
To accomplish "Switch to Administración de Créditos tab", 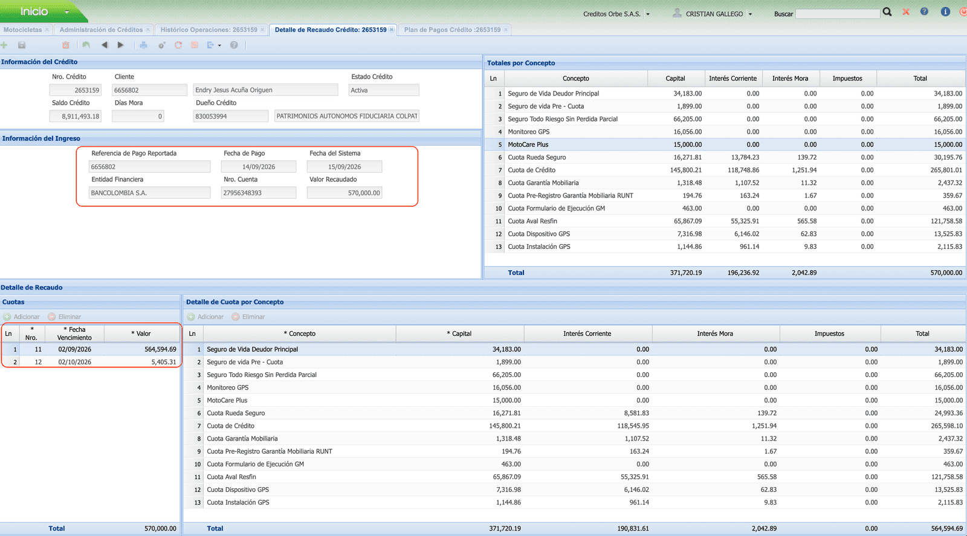I will point(101,30).
